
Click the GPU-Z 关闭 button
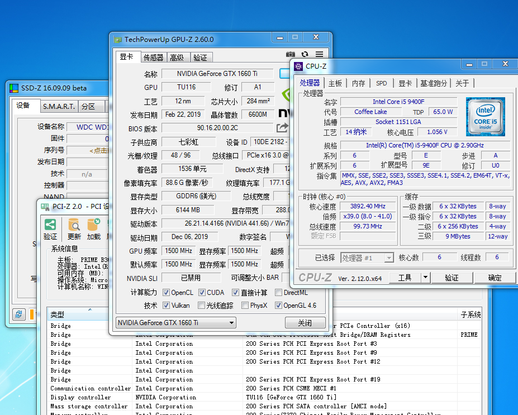pyautogui.click(x=305, y=322)
